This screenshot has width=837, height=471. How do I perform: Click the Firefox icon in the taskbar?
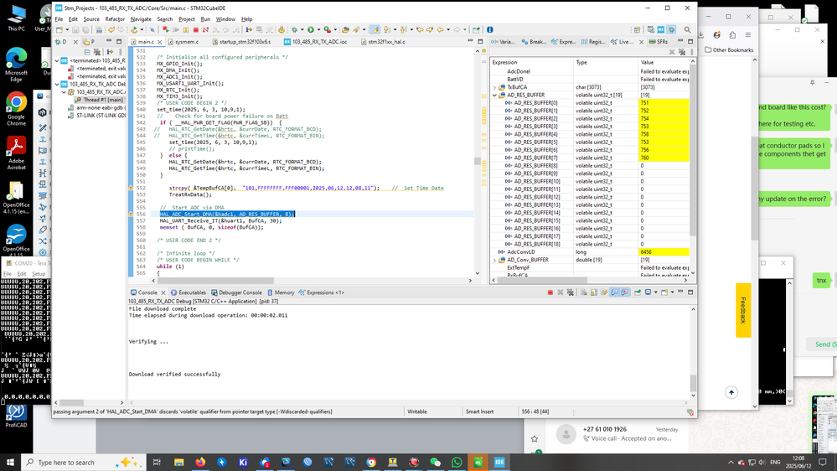pyautogui.click(x=200, y=462)
